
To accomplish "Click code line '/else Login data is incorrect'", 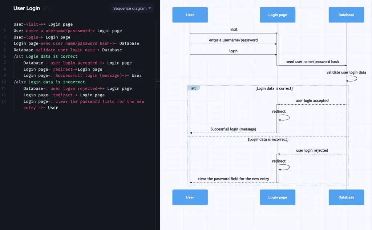I will point(49,82).
